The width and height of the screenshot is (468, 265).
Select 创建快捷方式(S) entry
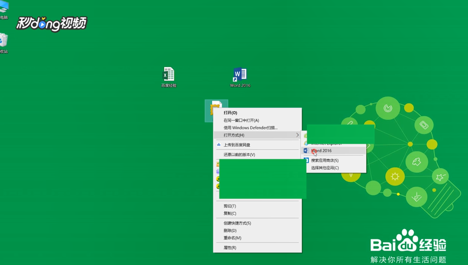257,223
